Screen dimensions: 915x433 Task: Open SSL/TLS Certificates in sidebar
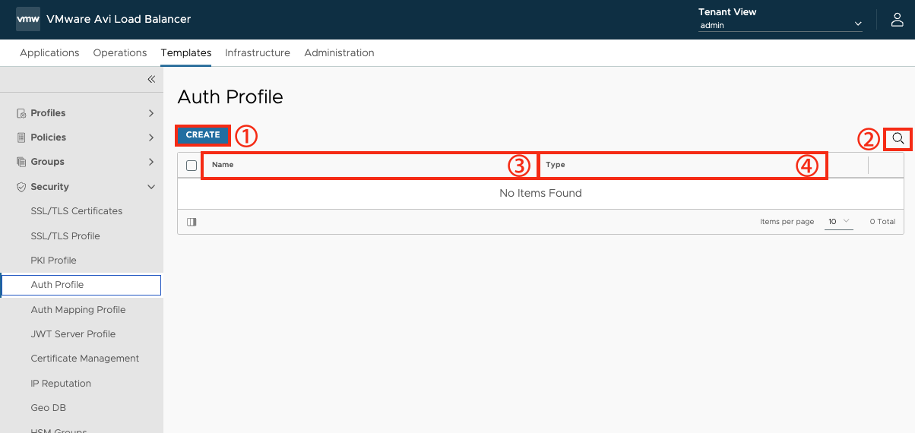click(x=77, y=211)
